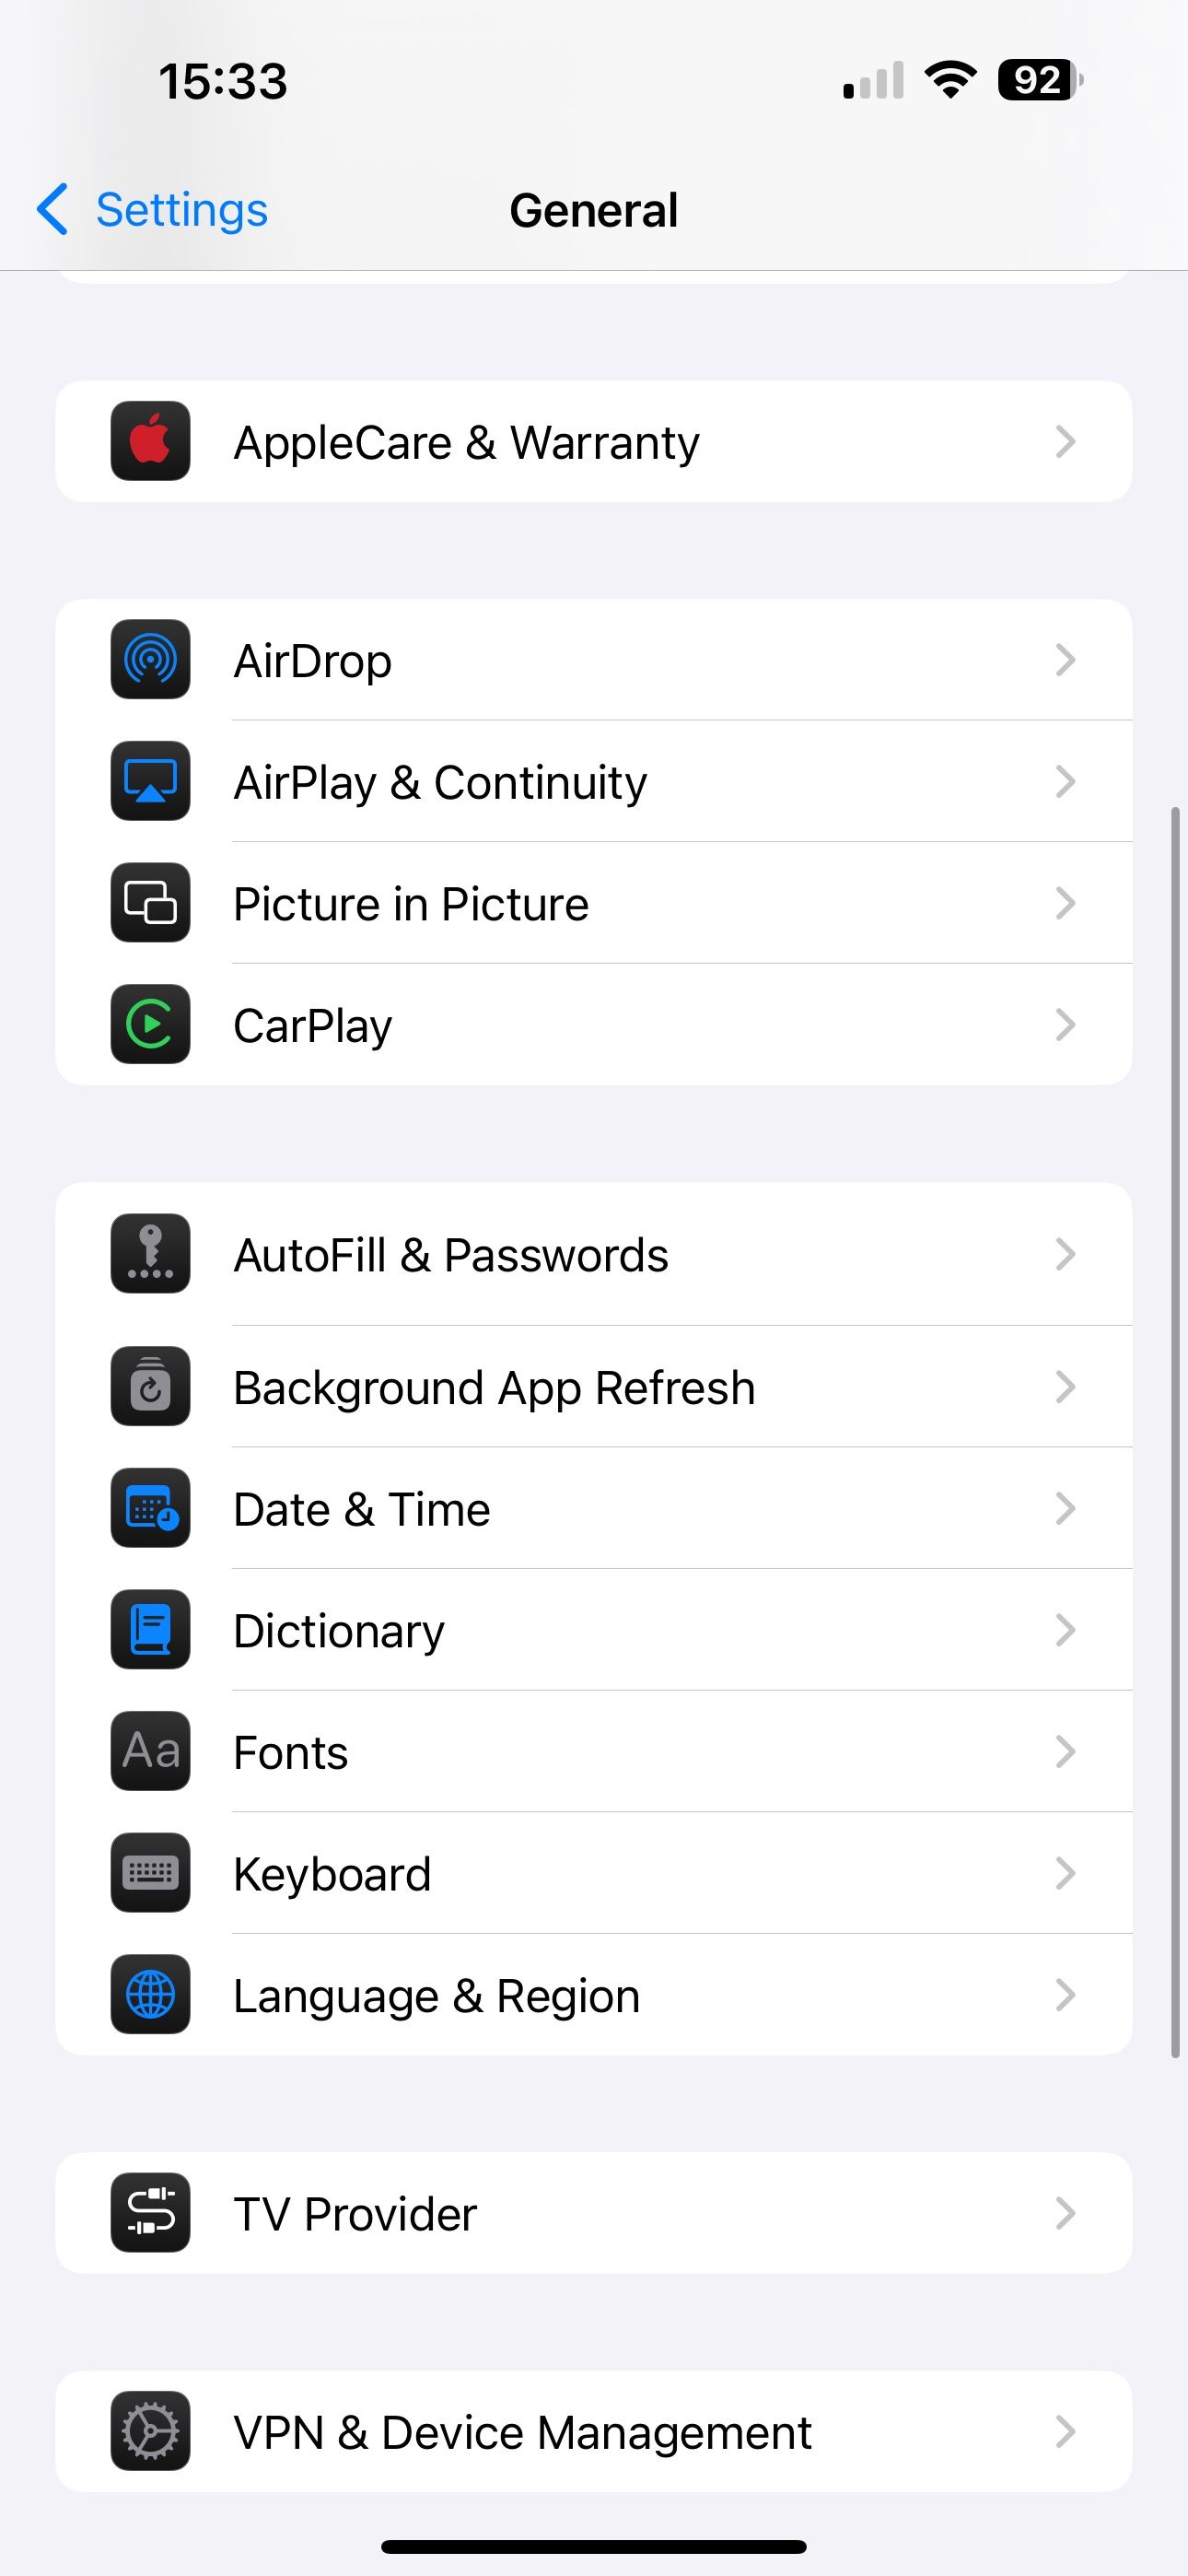Tap the AirDrop icon
Image resolution: width=1188 pixels, height=2576 pixels.
point(150,659)
